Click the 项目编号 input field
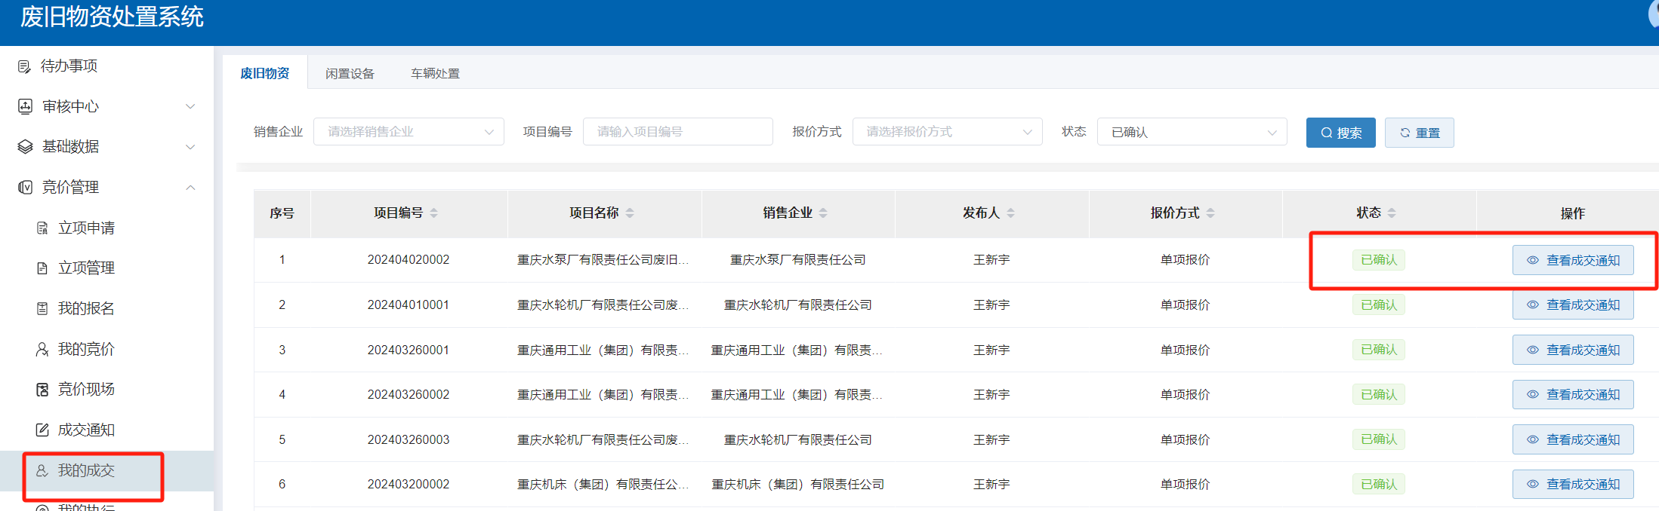The image size is (1659, 511). pos(677,132)
